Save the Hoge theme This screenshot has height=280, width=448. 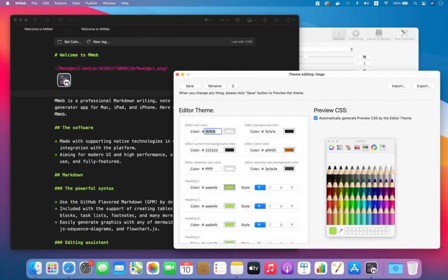189,86
